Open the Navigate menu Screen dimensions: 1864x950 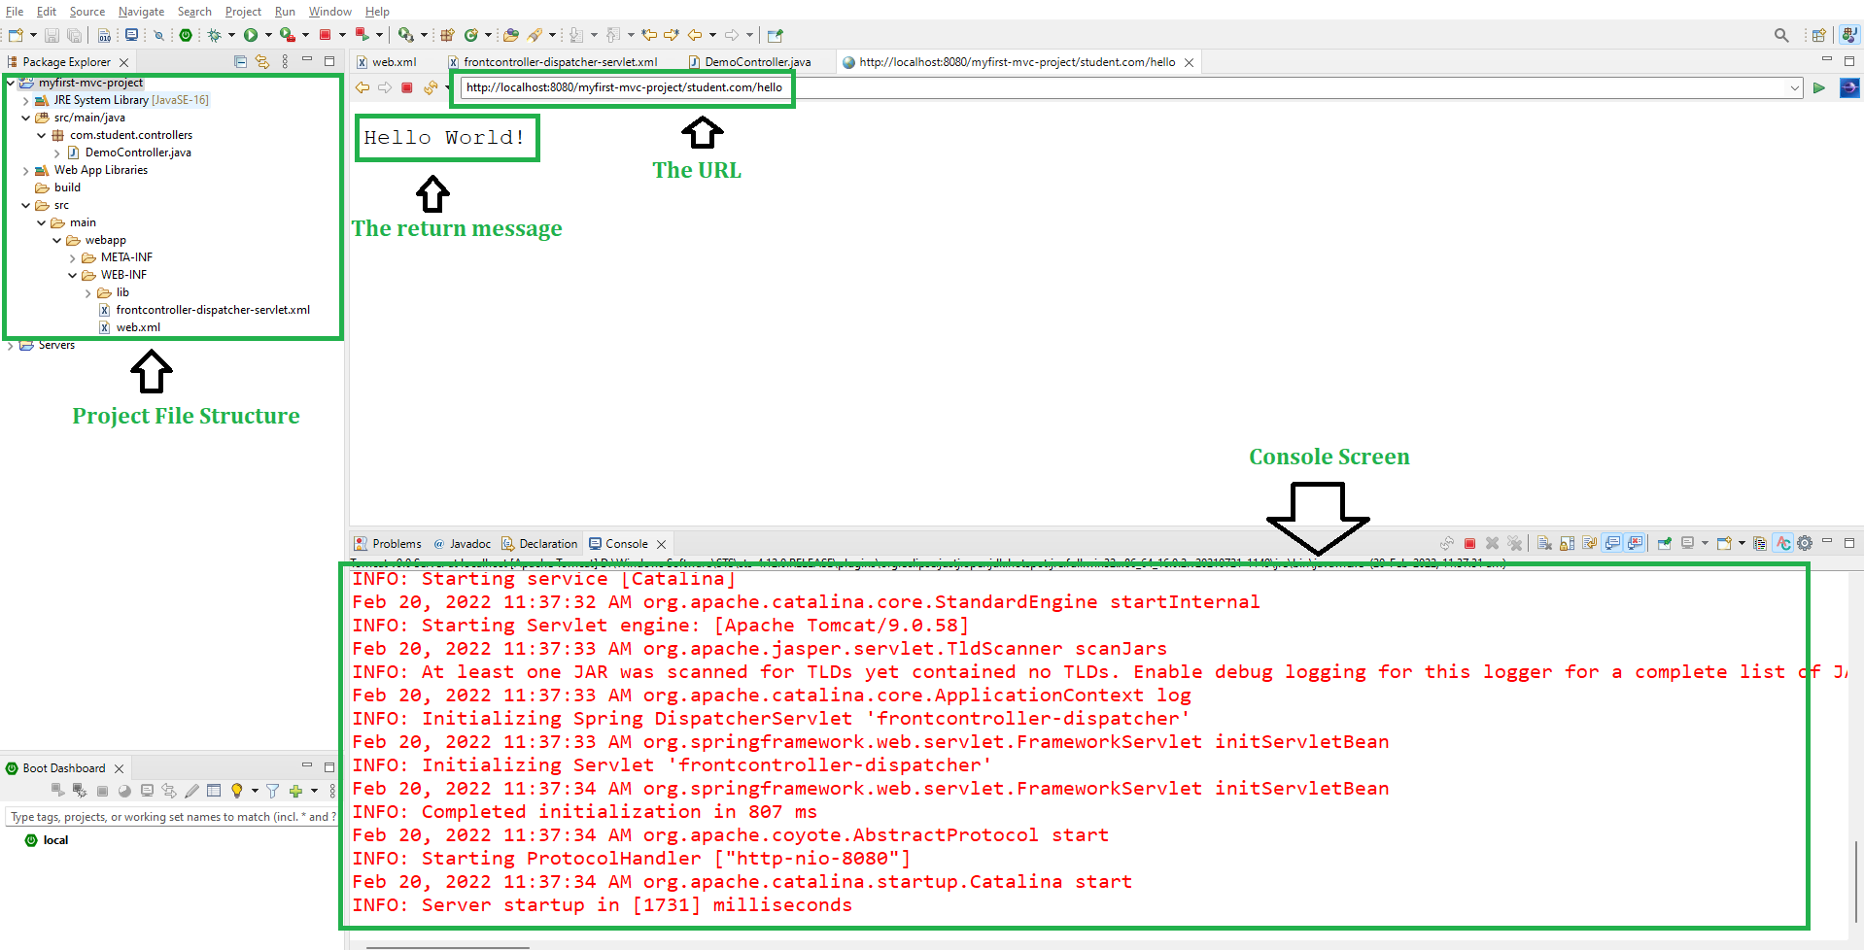click(141, 12)
